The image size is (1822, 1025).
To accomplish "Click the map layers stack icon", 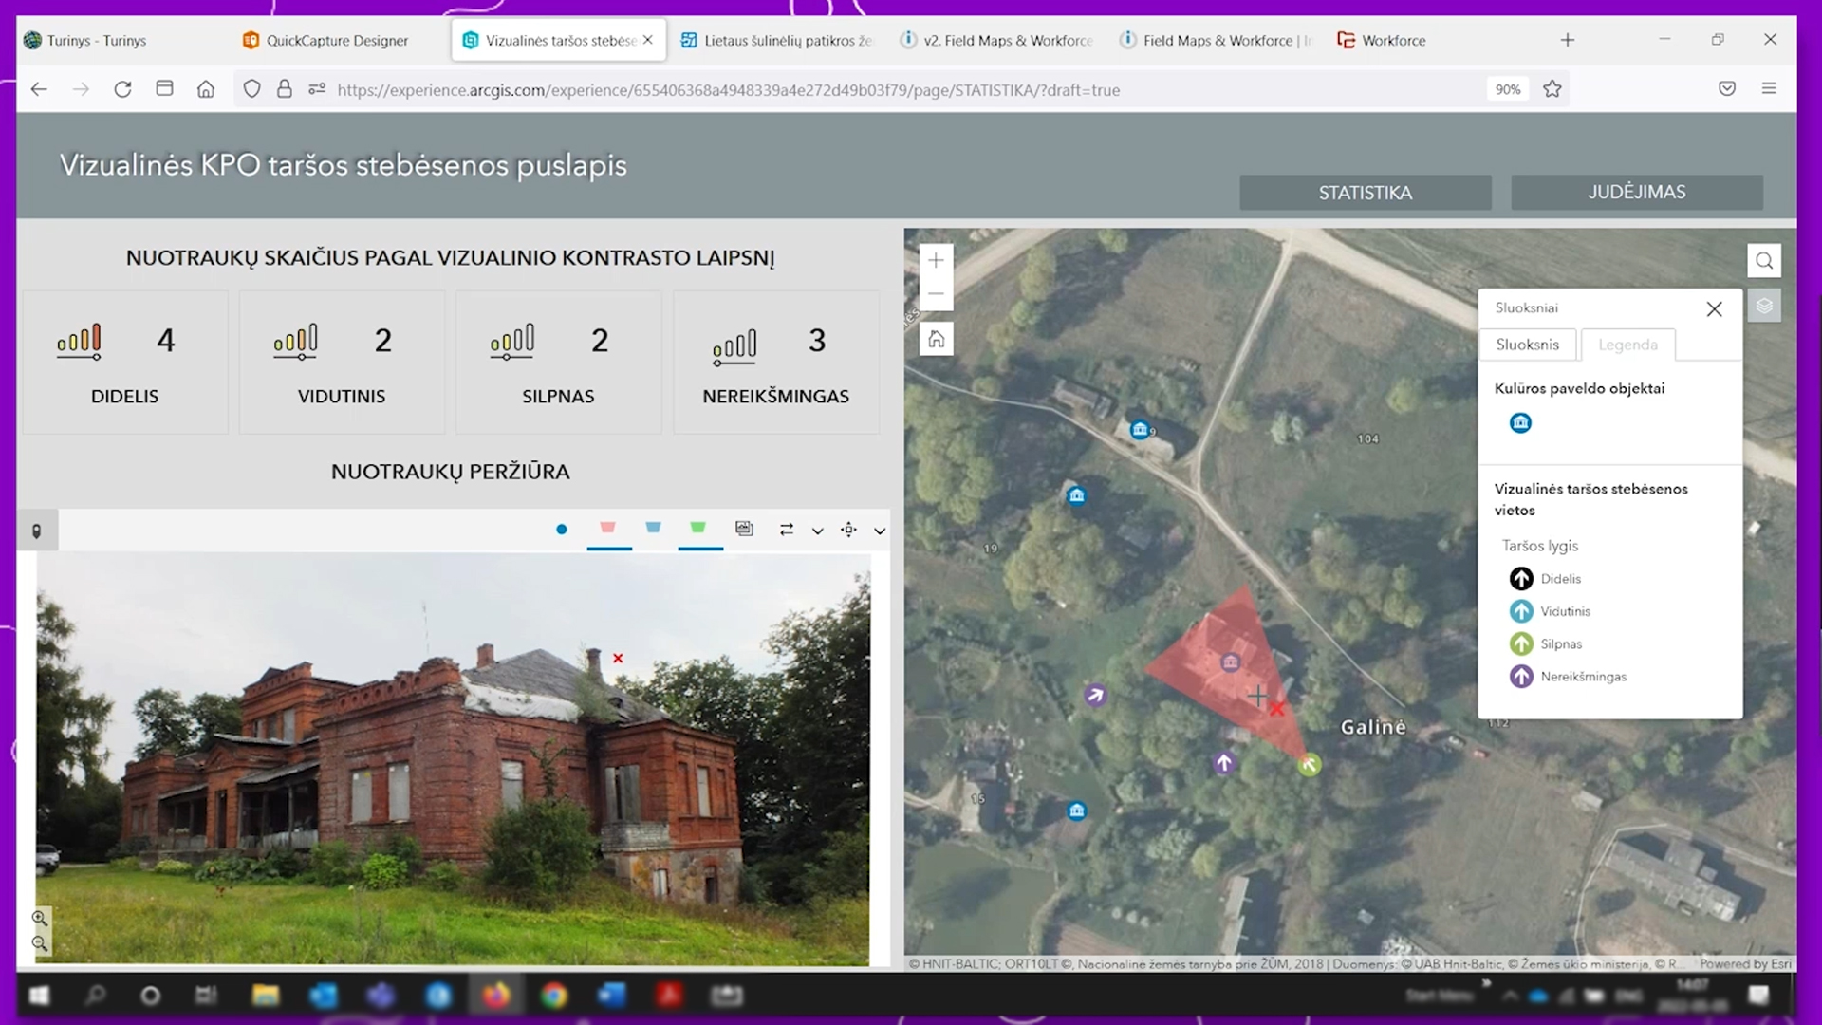I will pos(1763,307).
